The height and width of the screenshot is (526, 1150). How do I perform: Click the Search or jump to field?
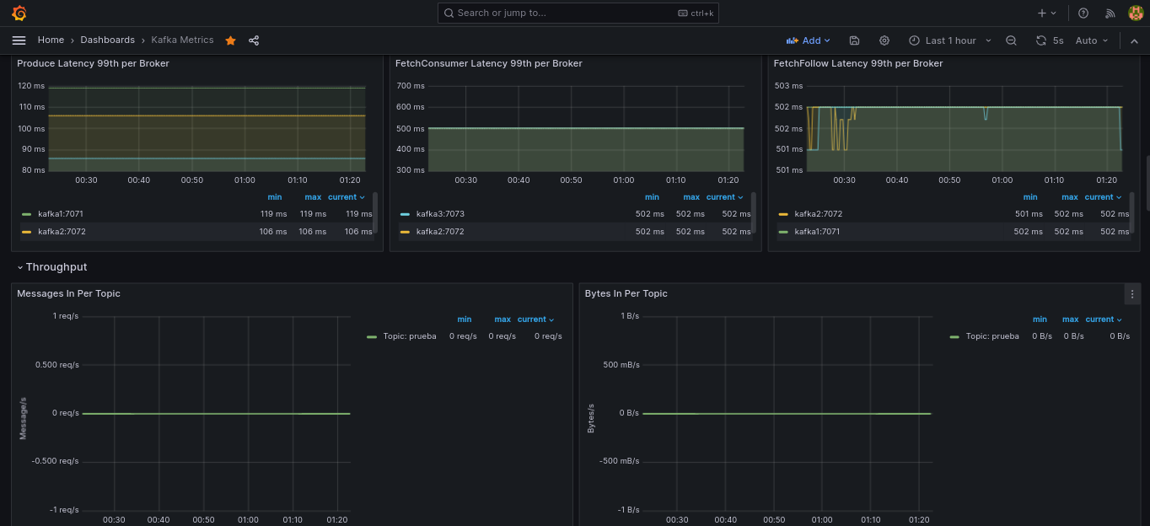pos(578,13)
